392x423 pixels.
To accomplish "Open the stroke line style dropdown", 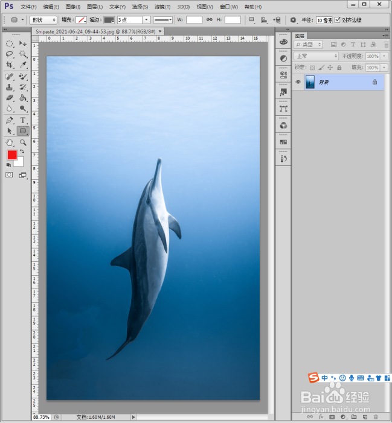I will [x=162, y=20].
